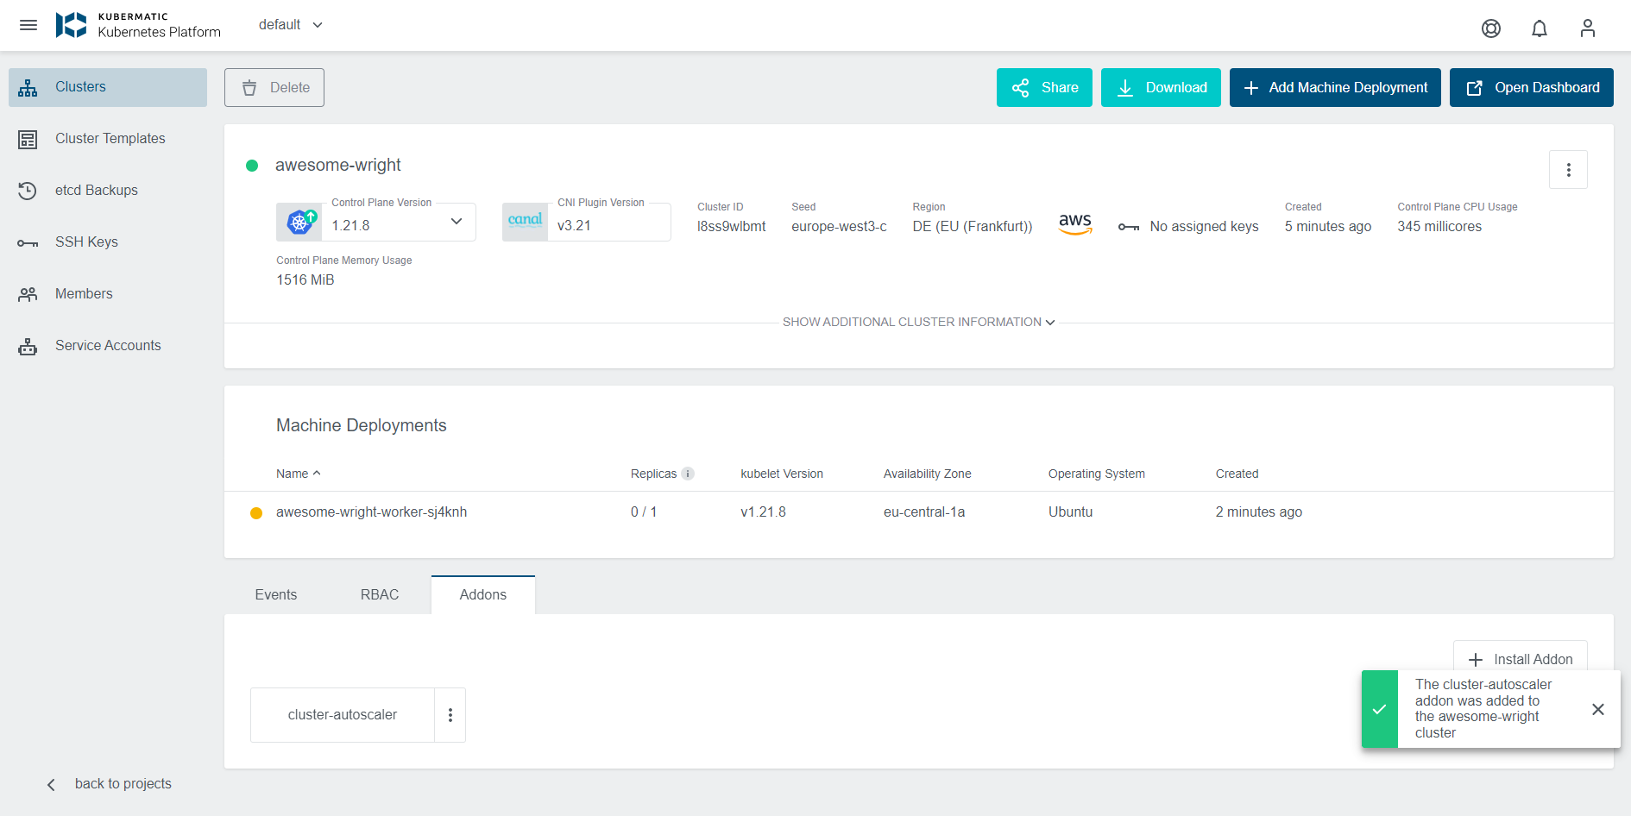1631x816 pixels.
Task: Expand the default project selector
Action: point(291,25)
